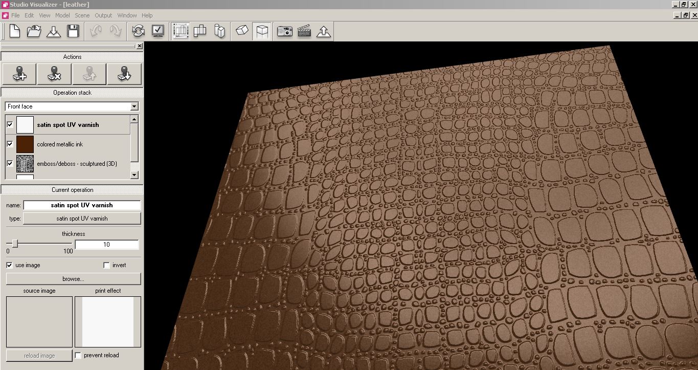Add a new operation with stamp-plus icon
Screen dimensions: 698x370
click(19, 74)
